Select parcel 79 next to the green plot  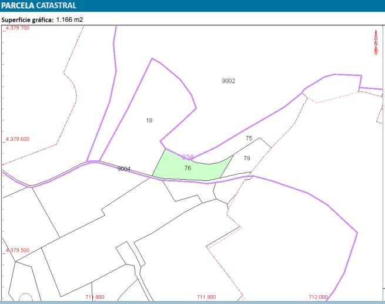(x=247, y=158)
